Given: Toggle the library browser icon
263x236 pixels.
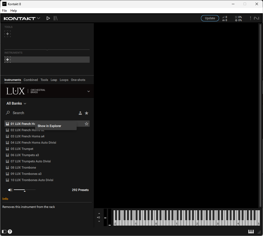Looking at the screenshot, I should (x=56, y=18).
